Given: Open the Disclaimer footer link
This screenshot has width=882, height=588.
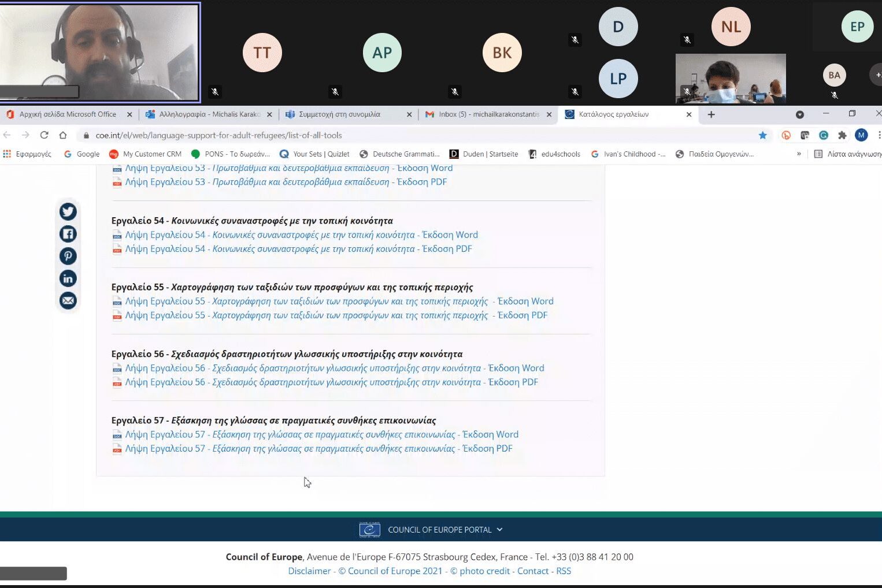Looking at the screenshot, I should [309, 571].
